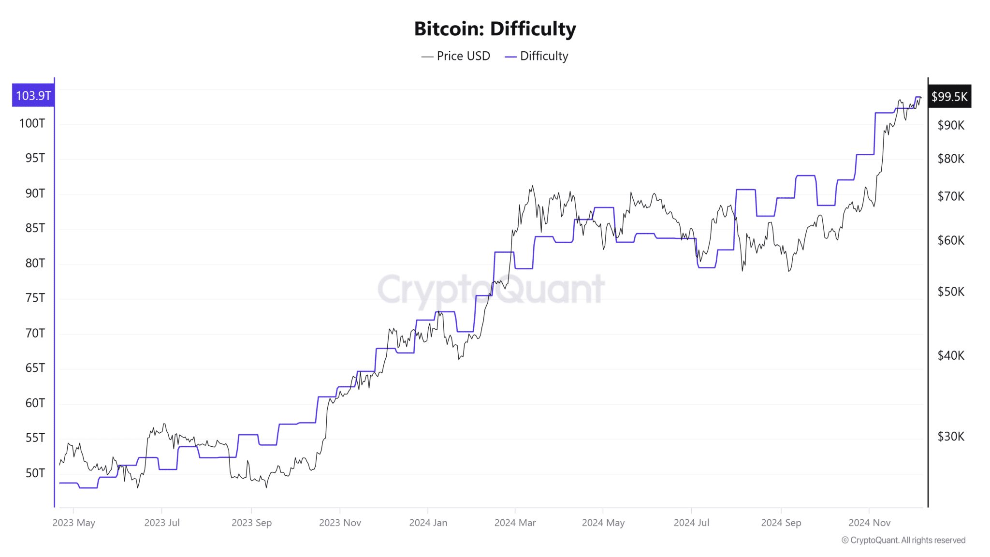This screenshot has width=990, height=557.
Task: Toggle the Difficulty legend entry
Action: click(x=537, y=56)
